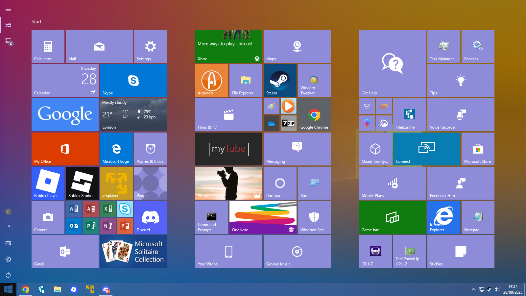Open the vmplayer tile
The image size is (526, 296).
point(116,183)
